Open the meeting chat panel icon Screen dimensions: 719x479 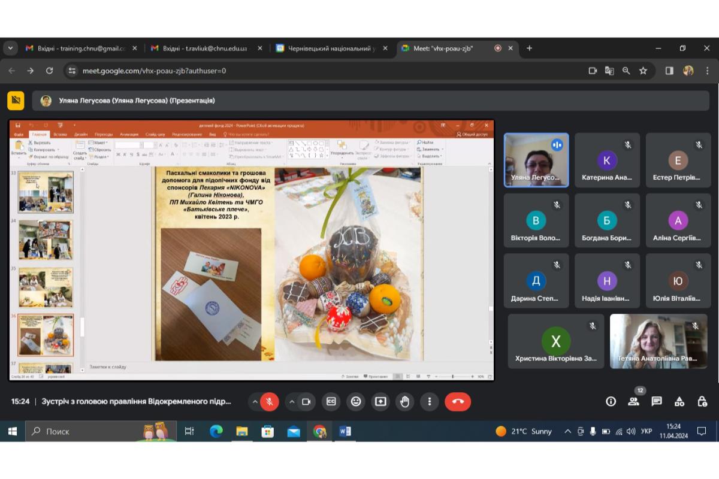657,401
